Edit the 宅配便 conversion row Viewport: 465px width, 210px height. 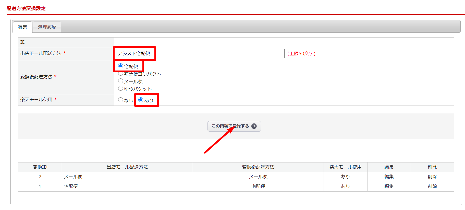[x=389, y=186]
